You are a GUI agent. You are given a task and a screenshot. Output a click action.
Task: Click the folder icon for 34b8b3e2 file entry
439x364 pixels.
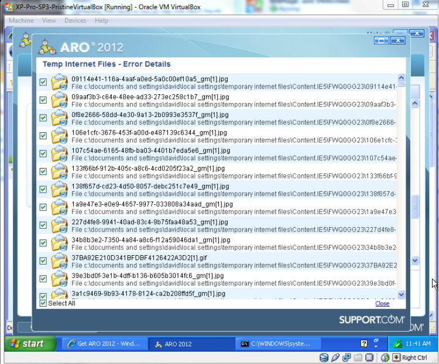(x=59, y=243)
